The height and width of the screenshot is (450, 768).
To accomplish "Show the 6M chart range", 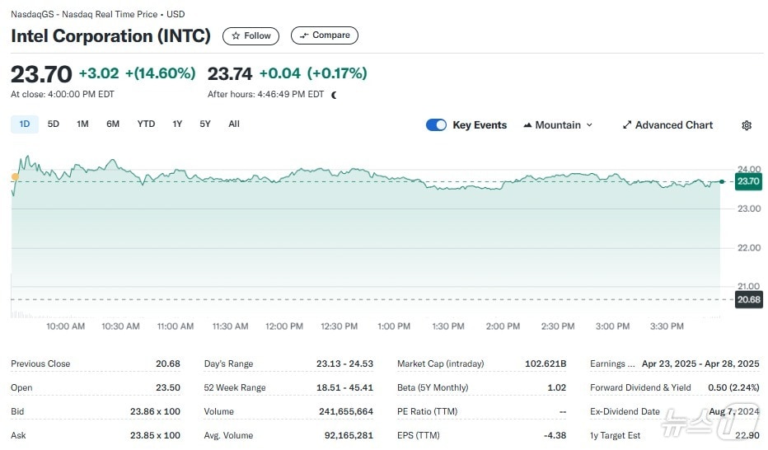I will pos(113,124).
